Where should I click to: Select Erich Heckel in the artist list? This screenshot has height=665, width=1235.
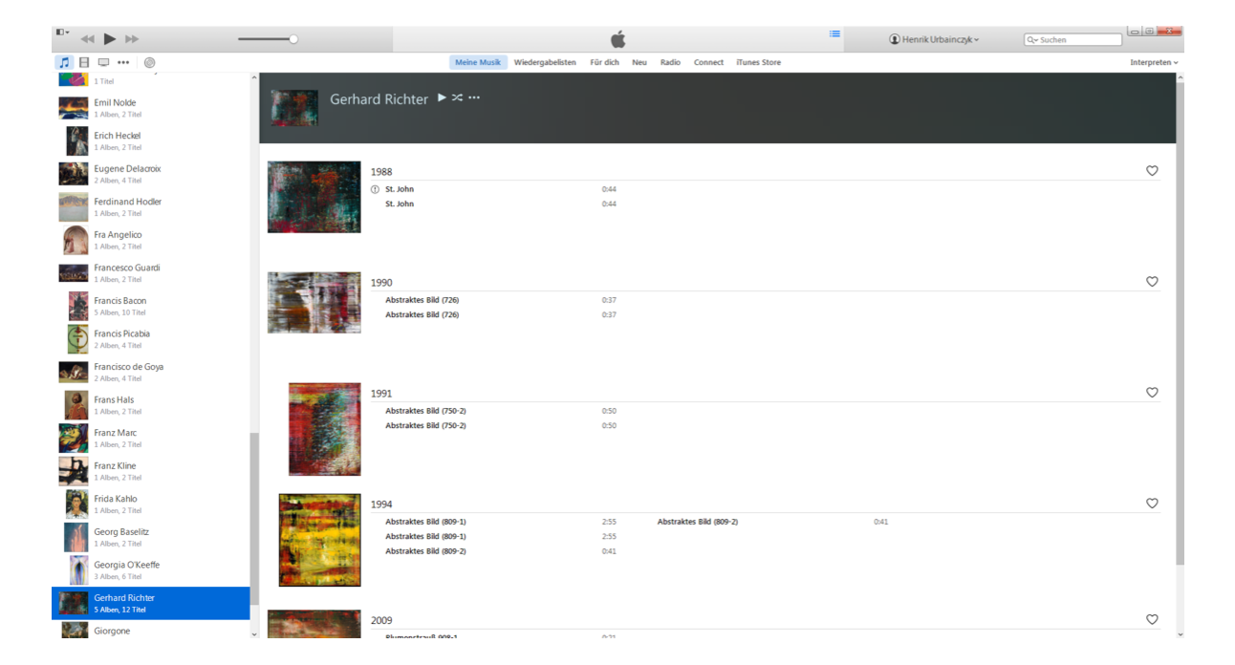(x=151, y=140)
